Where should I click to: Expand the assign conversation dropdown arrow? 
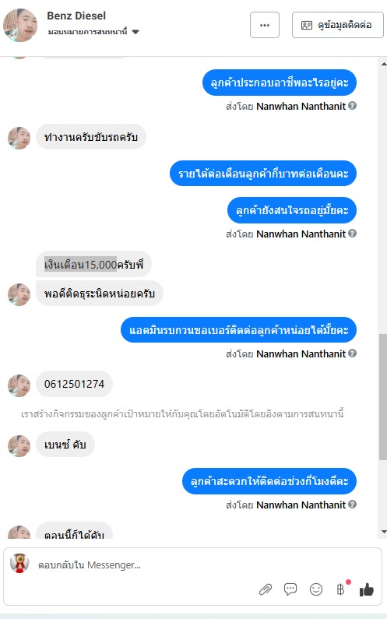(135, 32)
